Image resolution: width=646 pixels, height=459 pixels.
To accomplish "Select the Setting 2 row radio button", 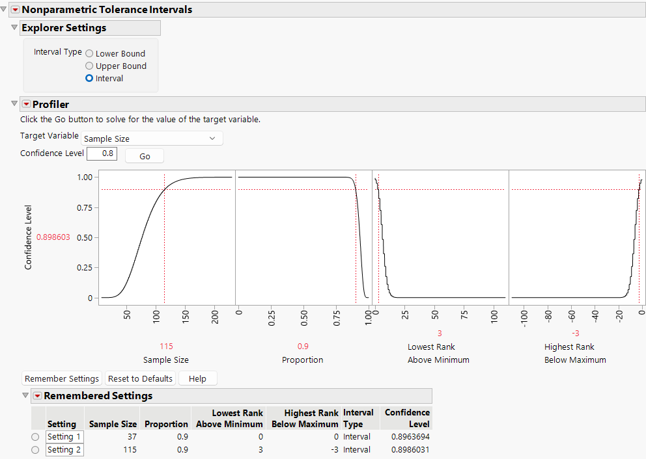I will (35, 449).
